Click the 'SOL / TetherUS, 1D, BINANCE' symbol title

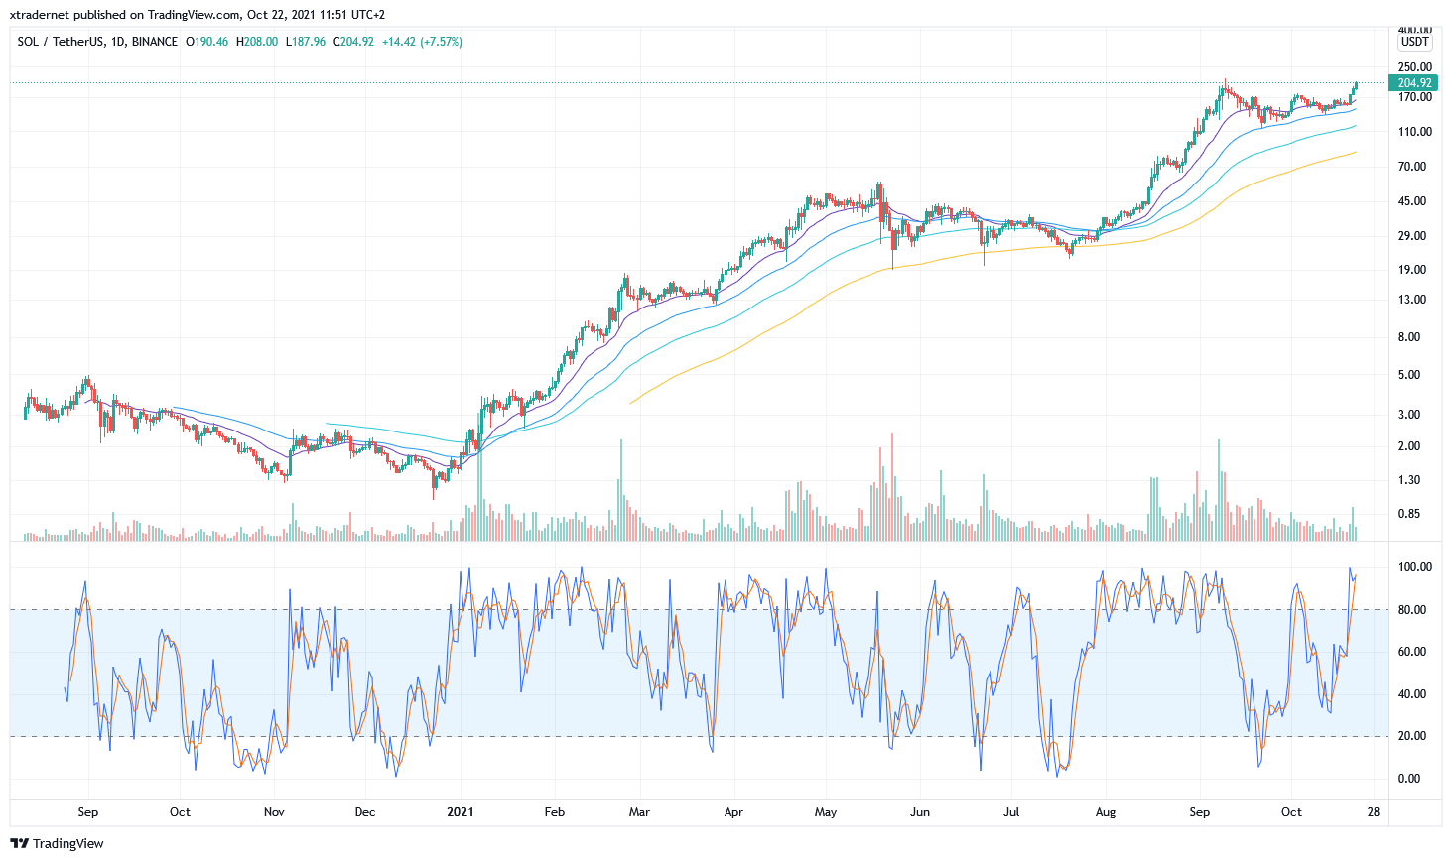(97, 42)
